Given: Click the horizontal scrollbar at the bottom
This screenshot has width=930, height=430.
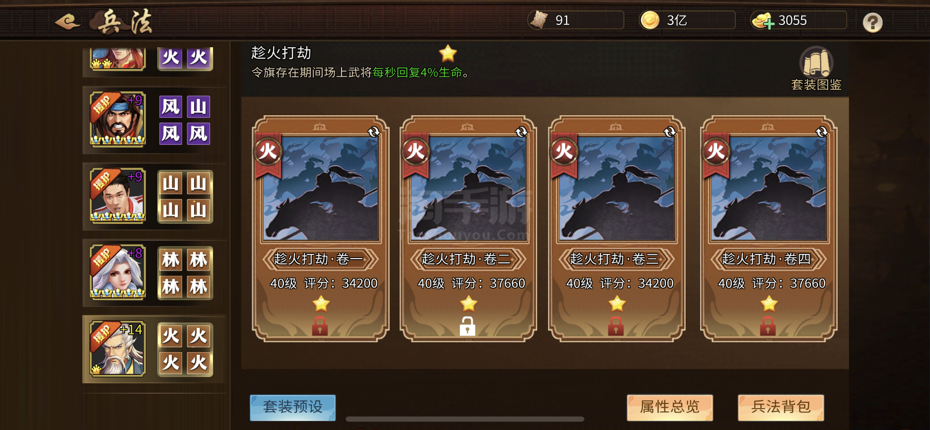Looking at the screenshot, I should pos(465,419).
